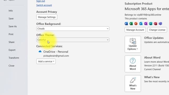Click the Subscription Product heading
This screenshot has width=169, height=95.
coord(138,3)
